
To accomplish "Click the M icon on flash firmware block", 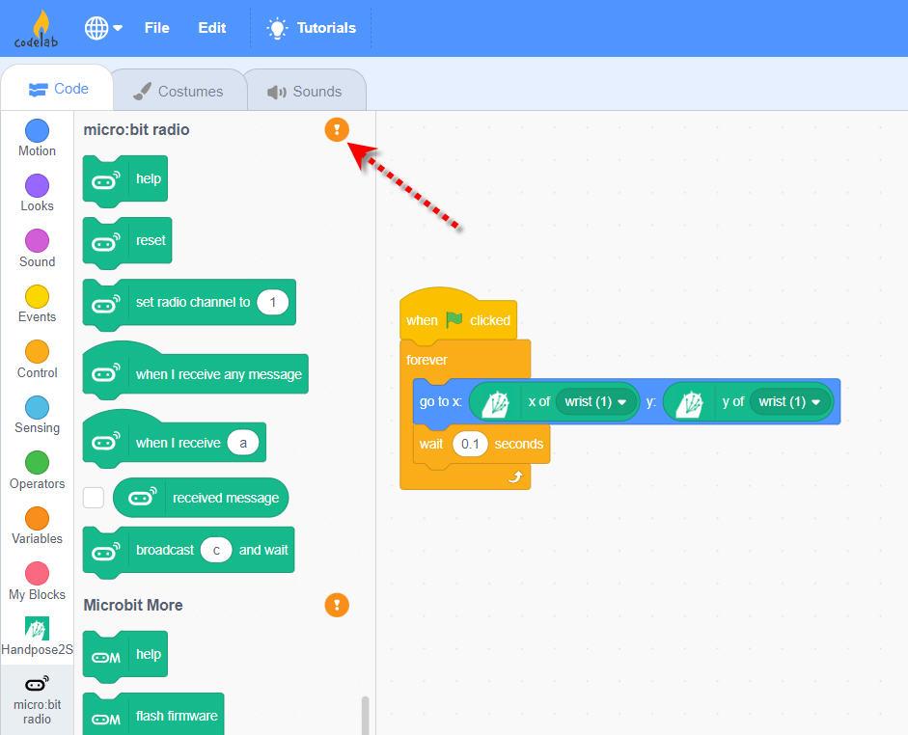I will click(x=106, y=719).
